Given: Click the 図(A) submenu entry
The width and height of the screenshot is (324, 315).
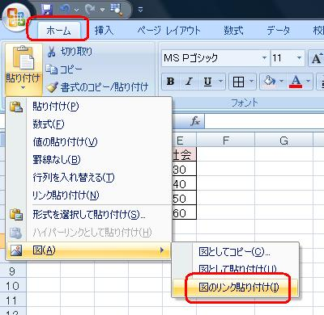Looking at the screenshot, I should [x=88, y=250].
